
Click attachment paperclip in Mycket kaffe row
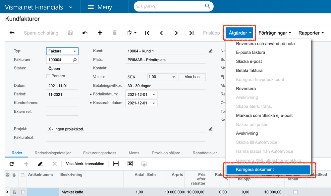[14, 192]
